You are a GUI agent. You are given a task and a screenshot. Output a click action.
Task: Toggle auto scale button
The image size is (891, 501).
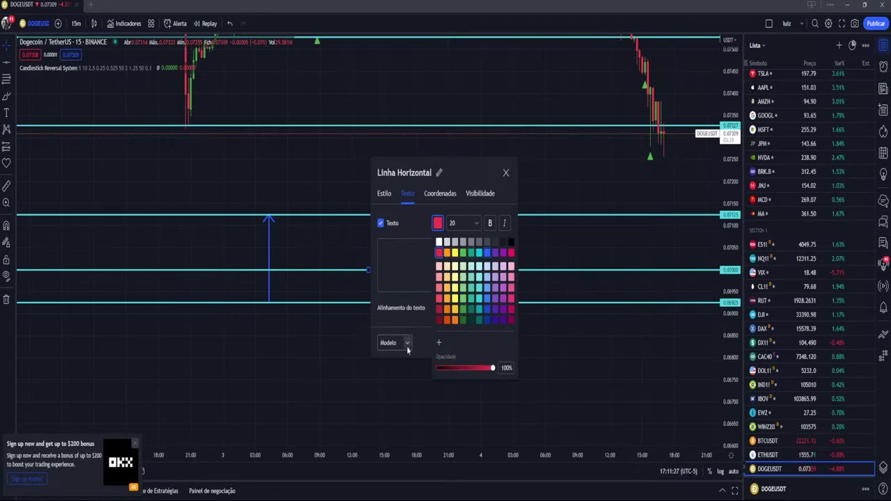coord(733,471)
